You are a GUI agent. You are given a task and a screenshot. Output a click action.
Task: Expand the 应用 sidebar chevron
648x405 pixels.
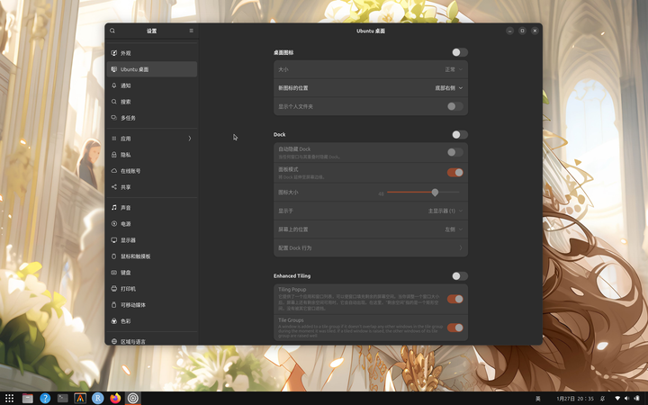coord(190,138)
